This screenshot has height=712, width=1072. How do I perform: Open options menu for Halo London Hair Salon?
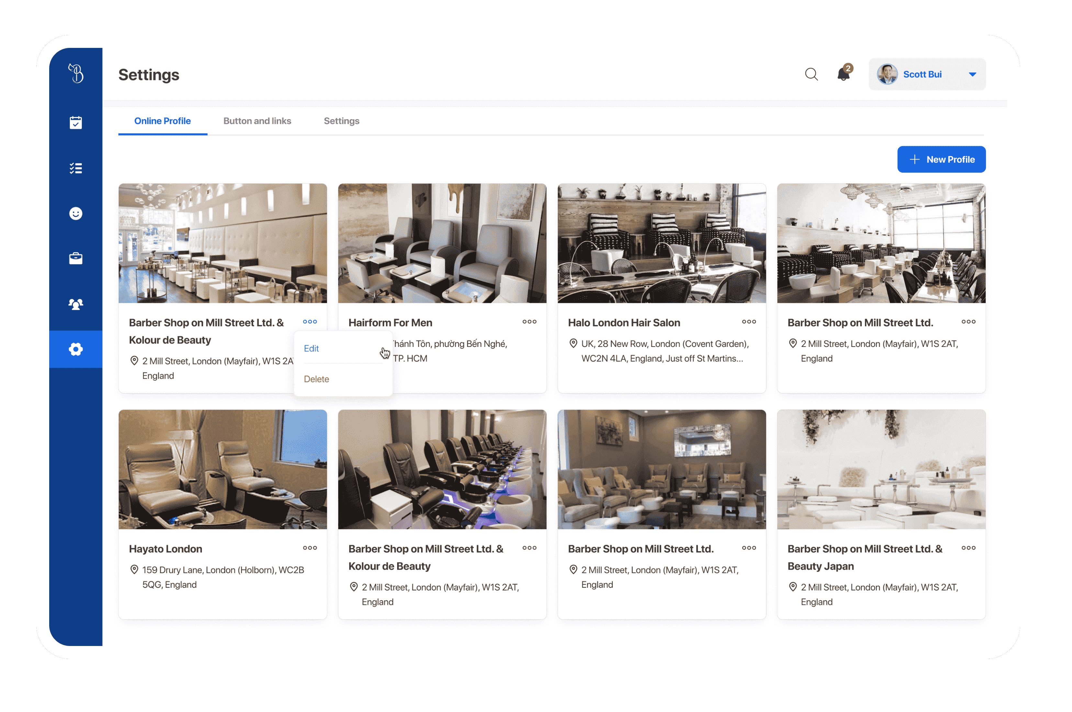click(x=749, y=321)
